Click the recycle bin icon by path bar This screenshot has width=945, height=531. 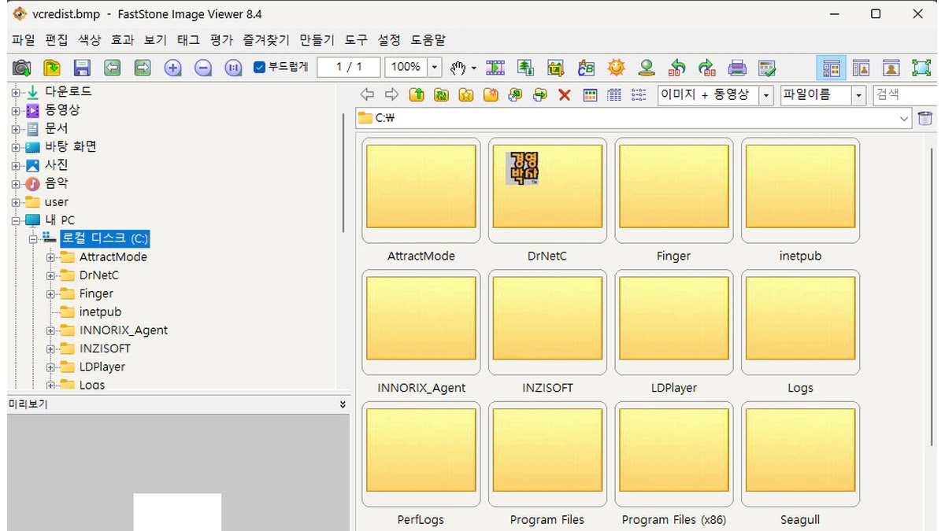coord(925,119)
